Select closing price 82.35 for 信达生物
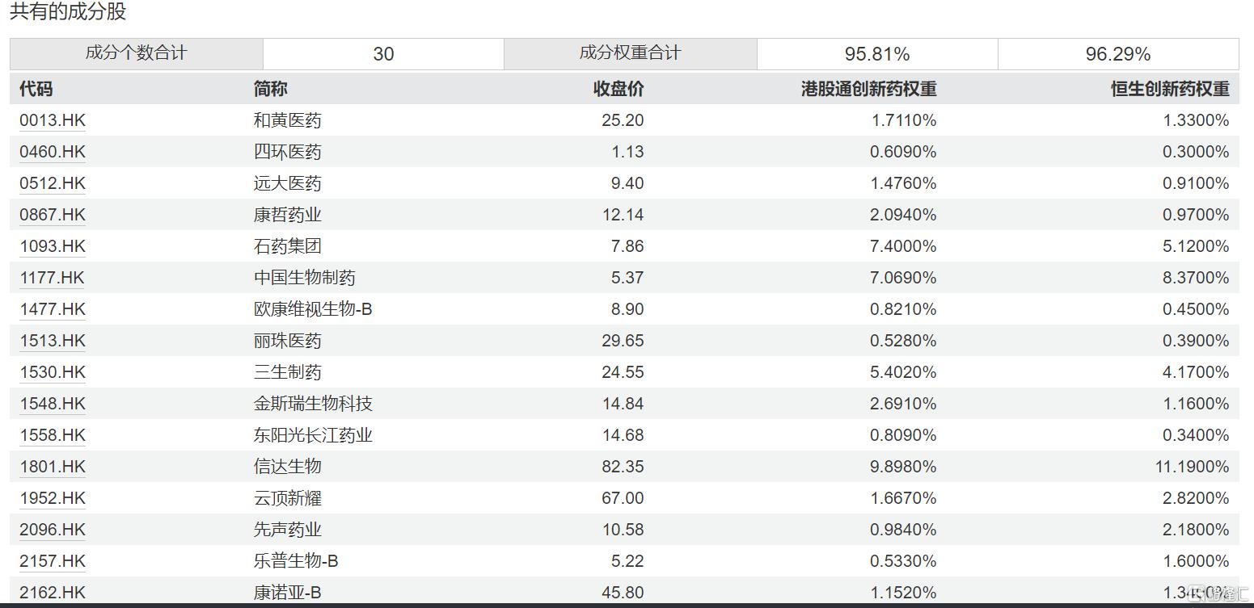 pyautogui.click(x=623, y=467)
